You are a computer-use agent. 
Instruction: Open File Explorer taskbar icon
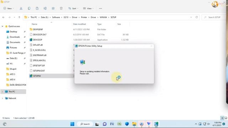coord(134,124)
